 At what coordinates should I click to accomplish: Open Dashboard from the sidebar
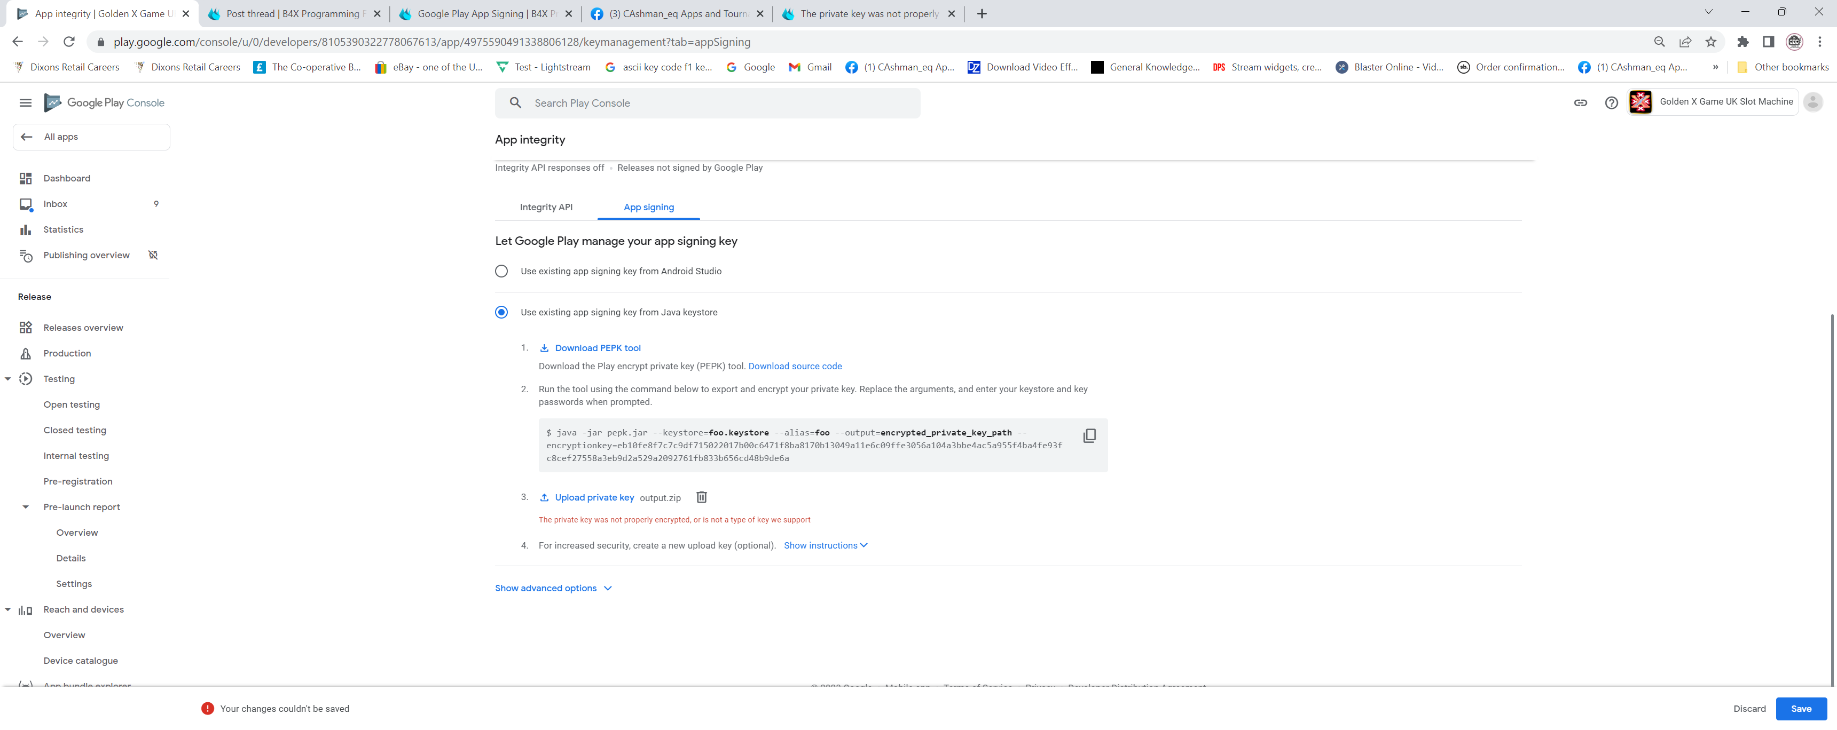click(x=66, y=178)
